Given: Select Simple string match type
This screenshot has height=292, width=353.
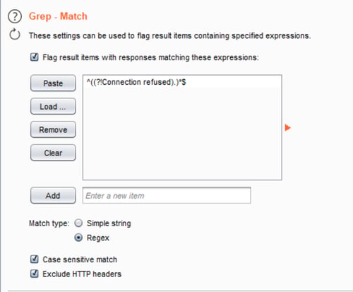Looking at the screenshot, I should 78,223.
